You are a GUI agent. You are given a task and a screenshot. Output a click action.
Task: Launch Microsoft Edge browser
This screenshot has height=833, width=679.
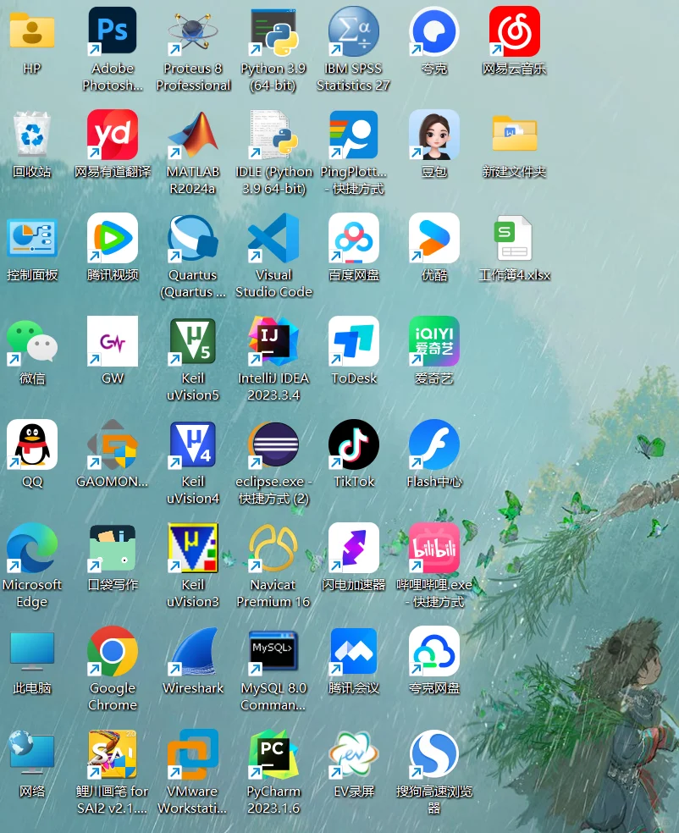tap(32, 548)
